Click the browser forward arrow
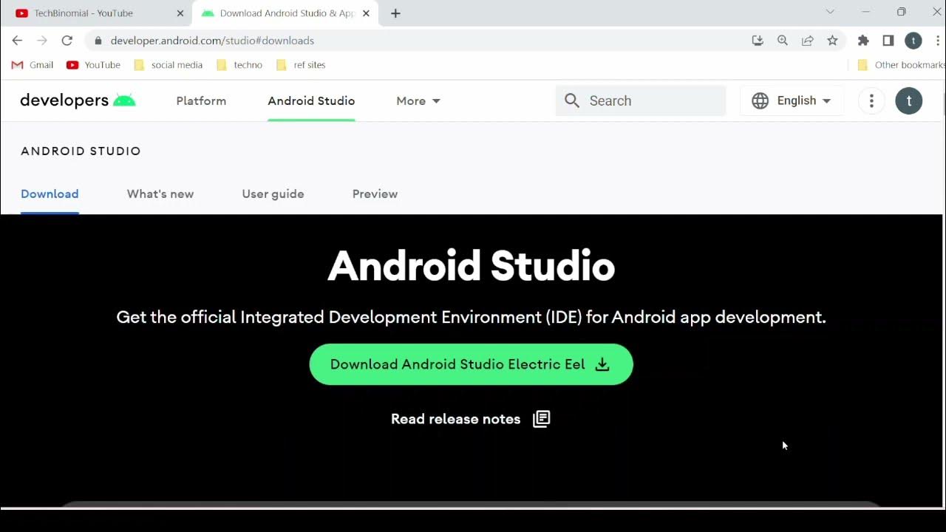The height and width of the screenshot is (532, 946). [42, 41]
